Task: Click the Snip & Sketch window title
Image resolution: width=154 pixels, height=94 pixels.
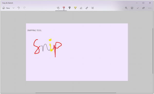Action: [x=8, y=3]
